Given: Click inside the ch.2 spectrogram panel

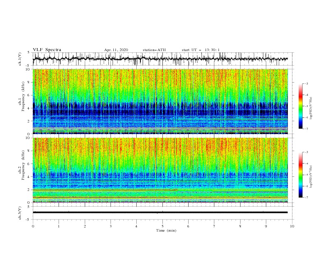Looking at the screenshot, I should (x=160, y=170).
